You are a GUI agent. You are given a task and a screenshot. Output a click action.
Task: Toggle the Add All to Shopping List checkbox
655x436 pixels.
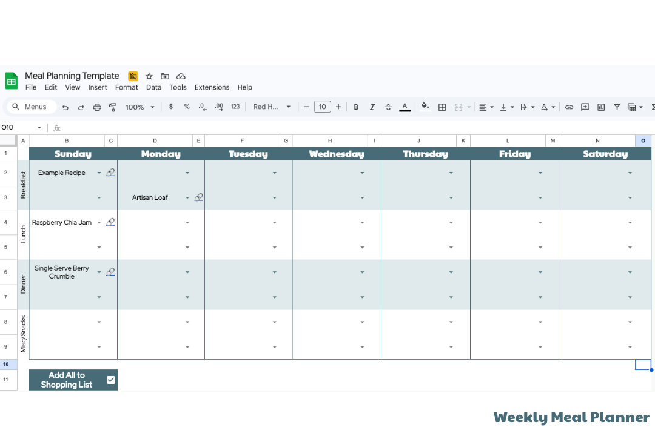pos(111,380)
